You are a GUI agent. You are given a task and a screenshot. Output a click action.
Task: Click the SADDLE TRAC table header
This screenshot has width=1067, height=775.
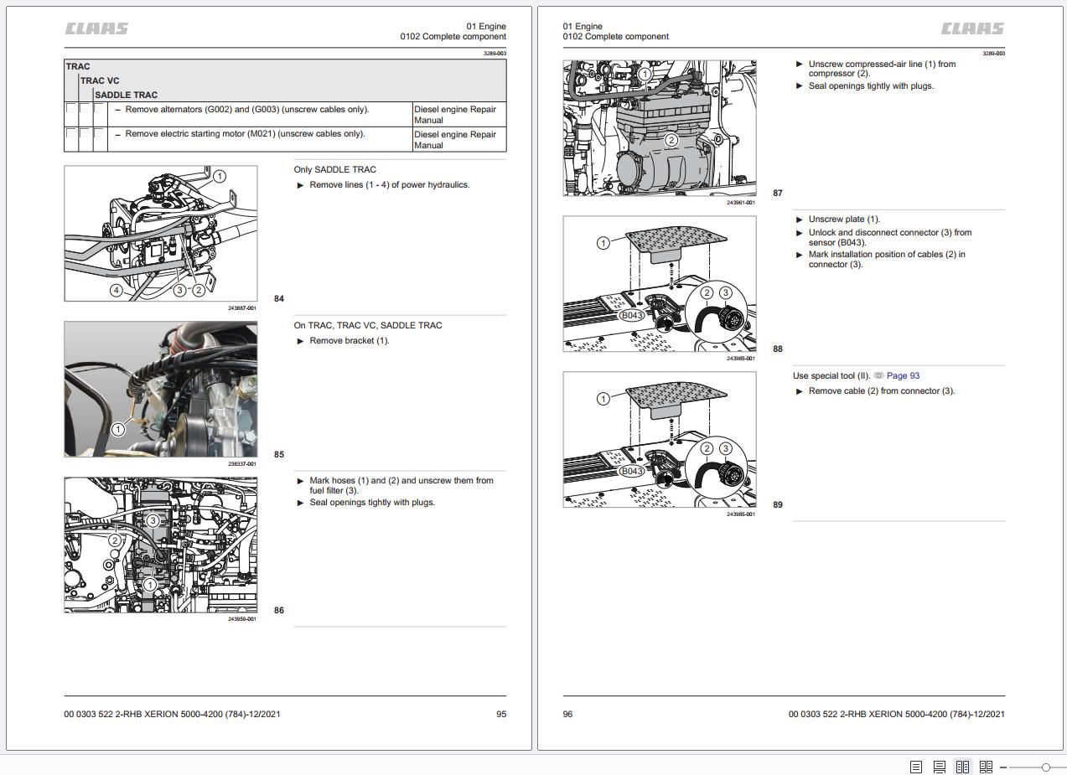[126, 95]
